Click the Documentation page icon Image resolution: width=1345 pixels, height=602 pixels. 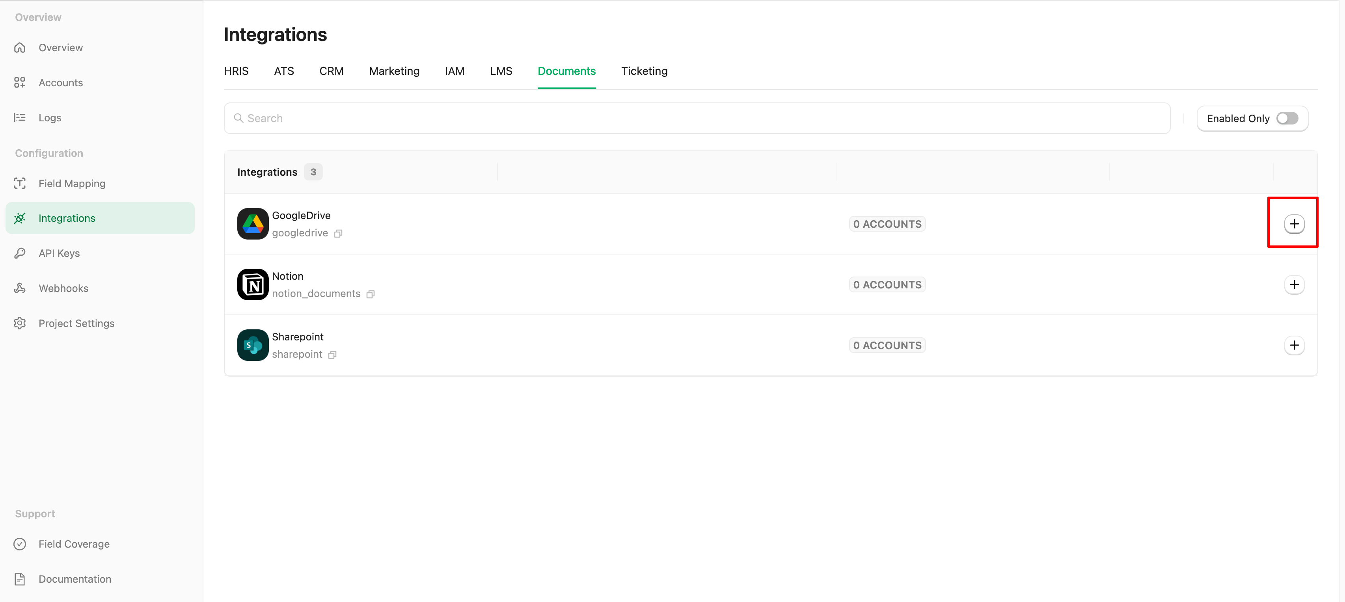(x=20, y=578)
